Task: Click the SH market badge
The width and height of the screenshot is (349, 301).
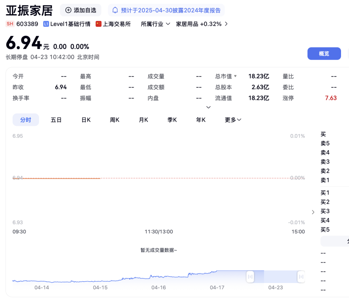Action: coord(10,24)
